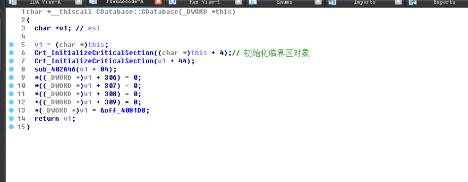Image resolution: width=468 pixels, height=182 pixels.
Task: Click the closing brace on line 15
Action: [x=28, y=127]
